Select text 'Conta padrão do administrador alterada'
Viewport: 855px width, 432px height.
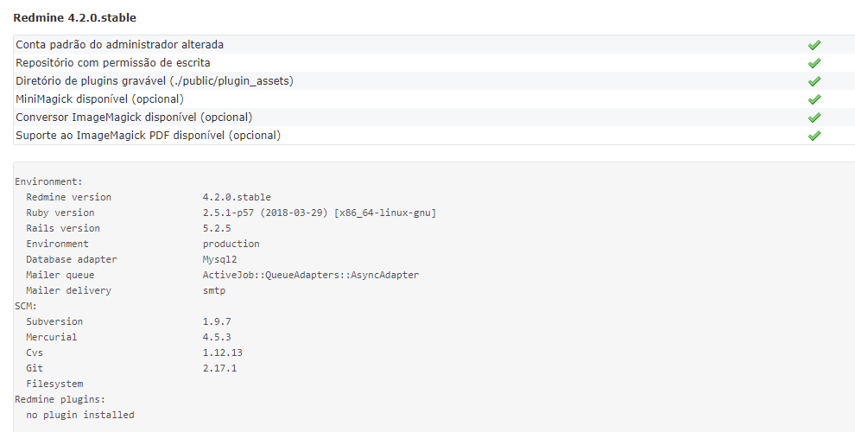coord(119,44)
